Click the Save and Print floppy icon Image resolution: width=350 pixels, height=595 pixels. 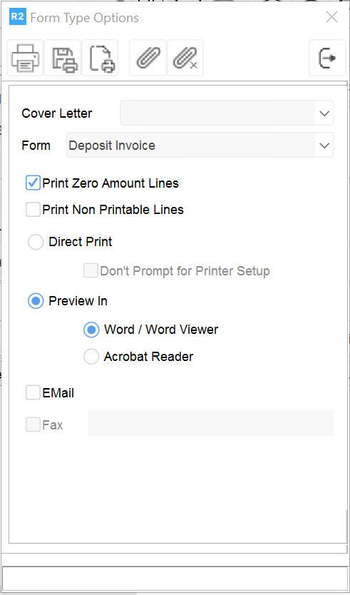[x=63, y=58]
